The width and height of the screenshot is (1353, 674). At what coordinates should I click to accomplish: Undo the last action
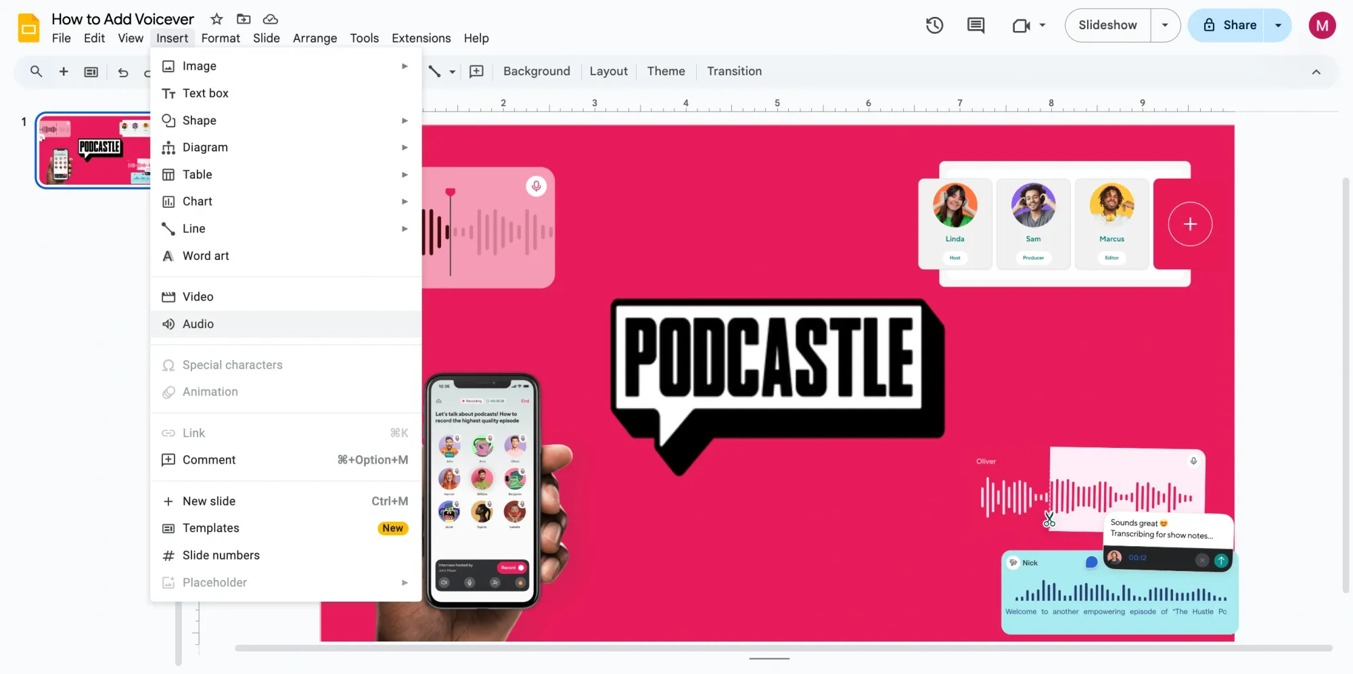pyautogui.click(x=122, y=72)
